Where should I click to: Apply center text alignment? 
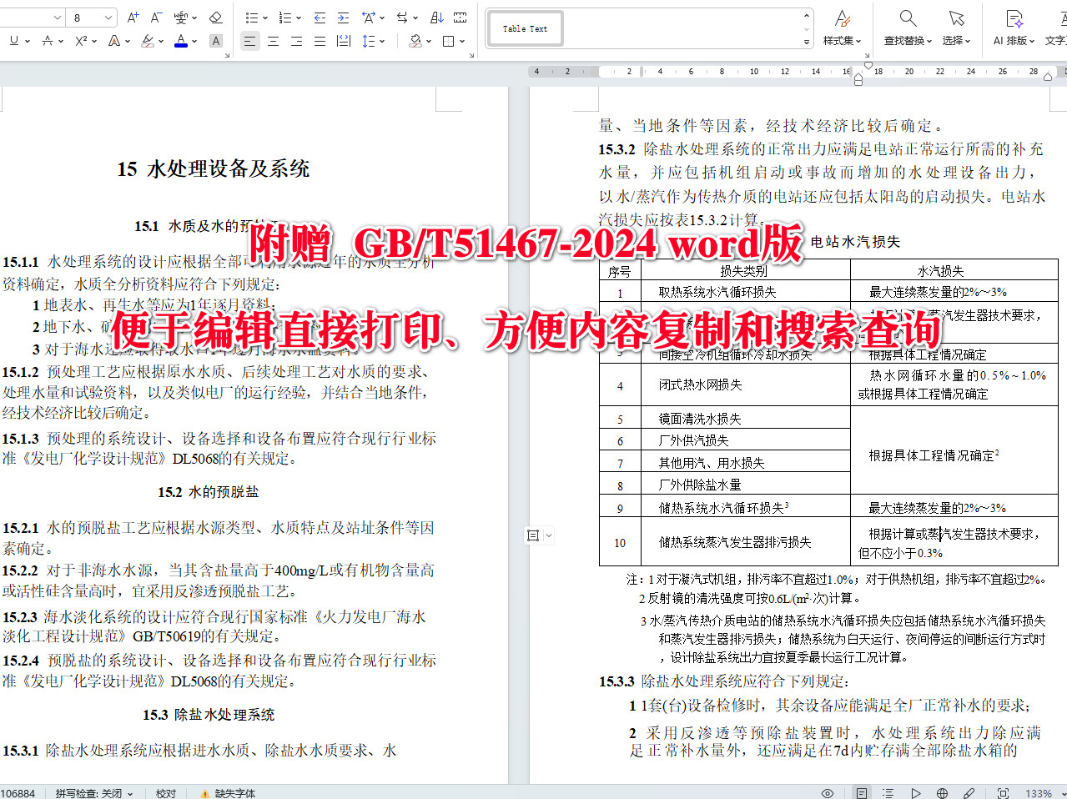coord(272,41)
